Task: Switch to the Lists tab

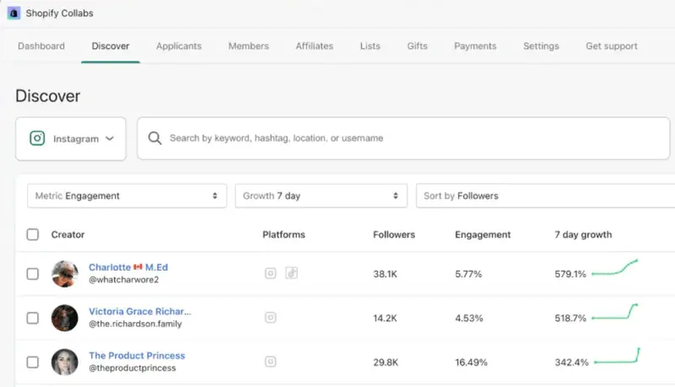Action: [370, 46]
